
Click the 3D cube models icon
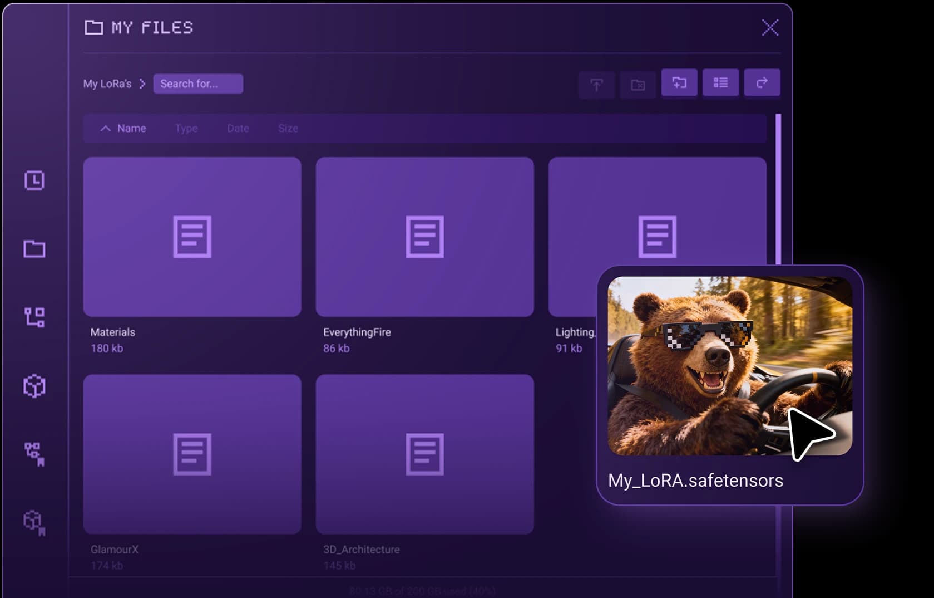(x=34, y=386)
